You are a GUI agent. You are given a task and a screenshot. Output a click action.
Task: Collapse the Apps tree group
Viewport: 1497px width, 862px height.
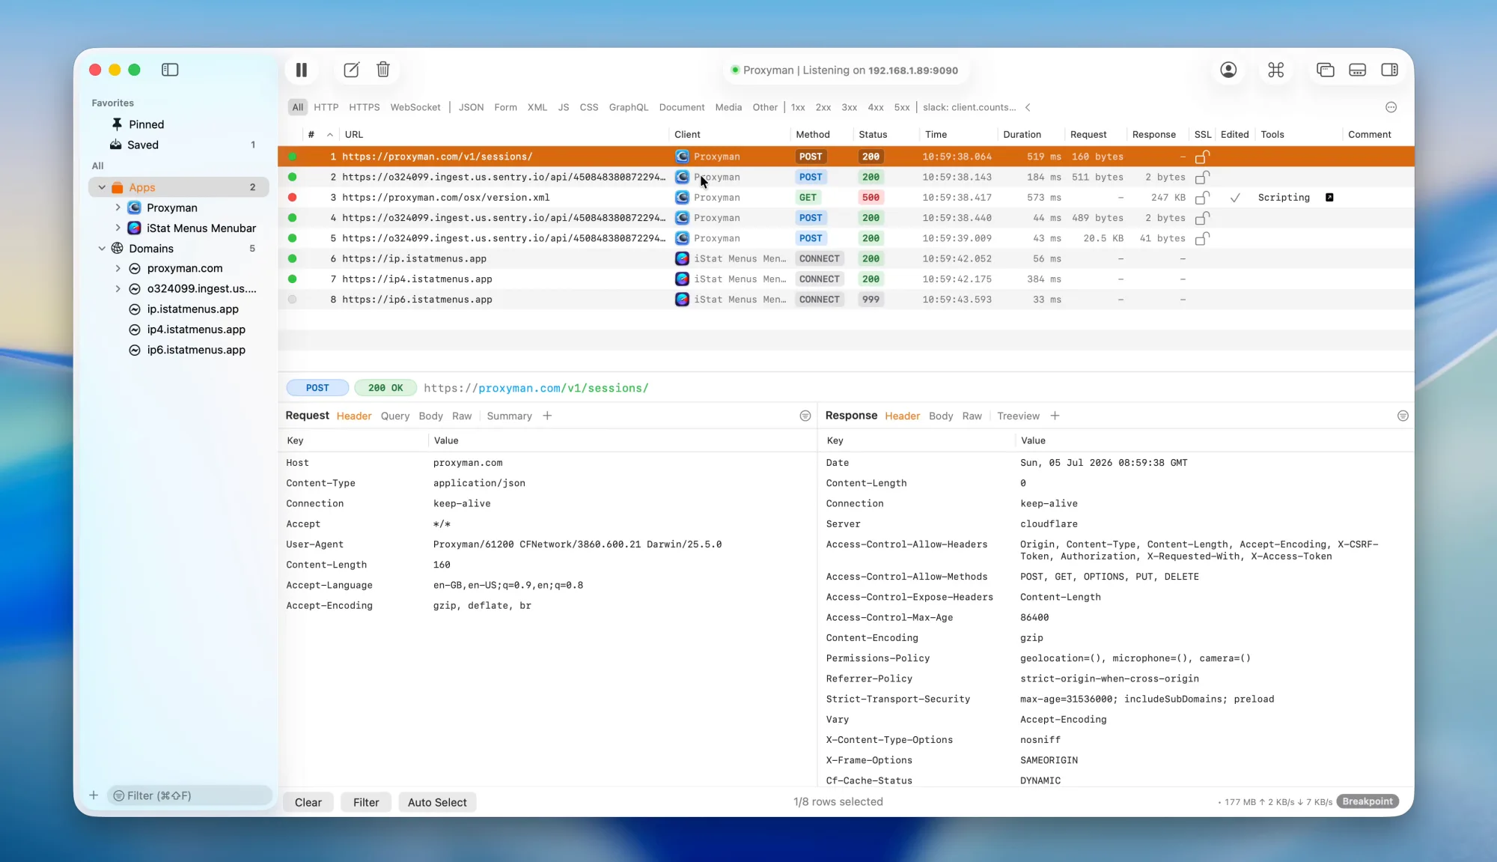pos(102,187)
